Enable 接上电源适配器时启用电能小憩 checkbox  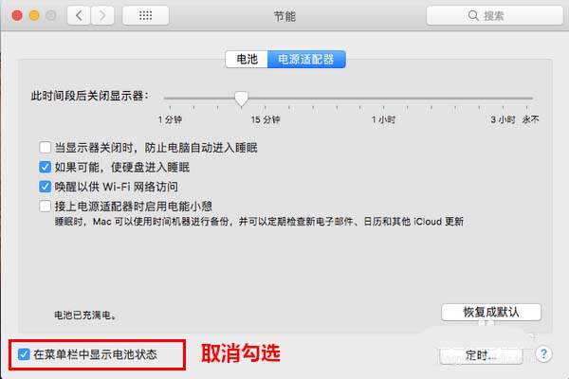point(45,206)
